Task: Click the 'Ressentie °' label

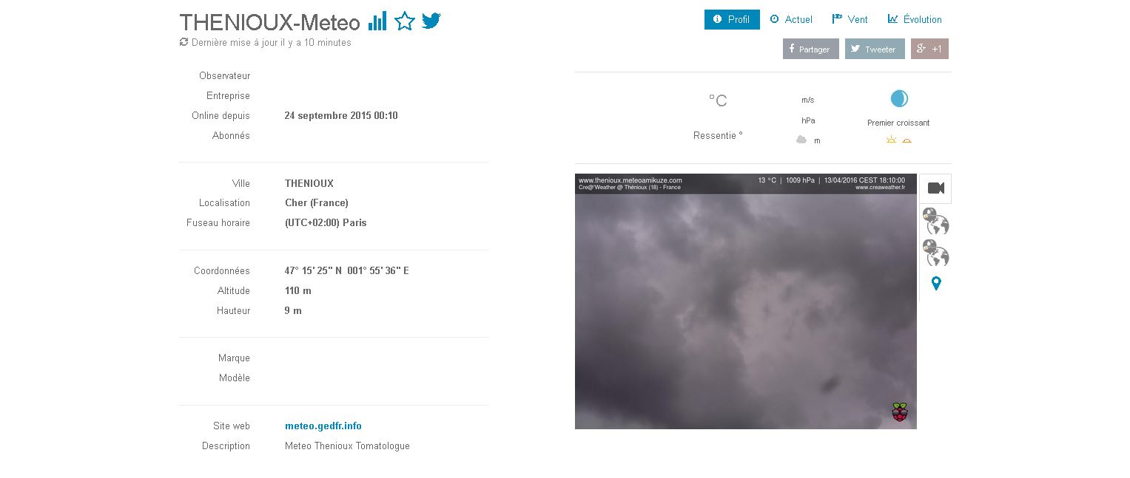Action: (718, 135)
